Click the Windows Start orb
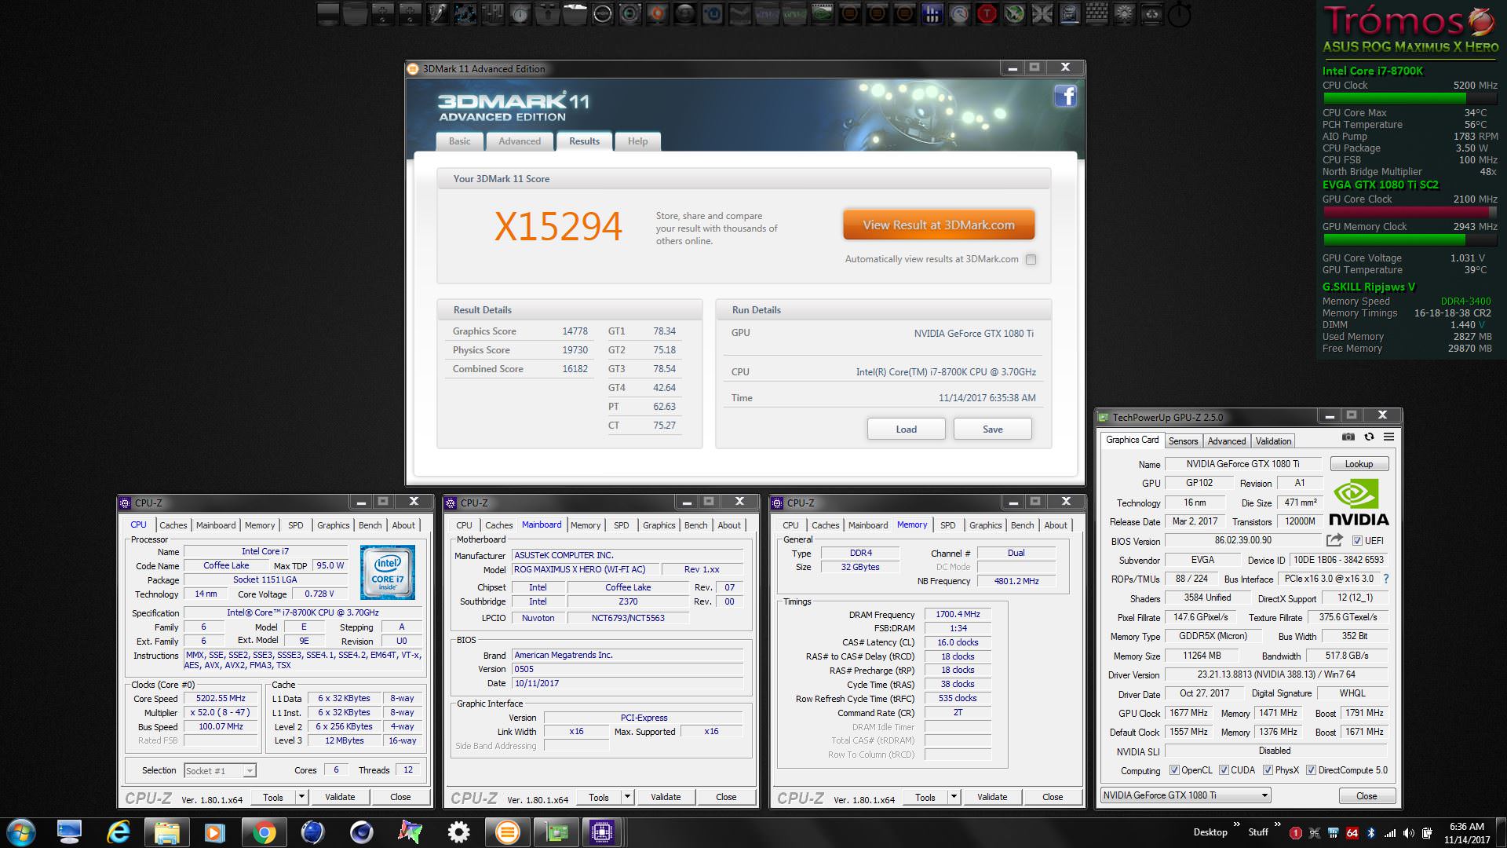Image resolution: width=1507 pixels, height=848 pixels. (x=20, y=832)
